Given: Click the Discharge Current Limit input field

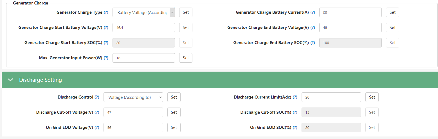Looking at the screenshot, I should [x=331, y=97].
